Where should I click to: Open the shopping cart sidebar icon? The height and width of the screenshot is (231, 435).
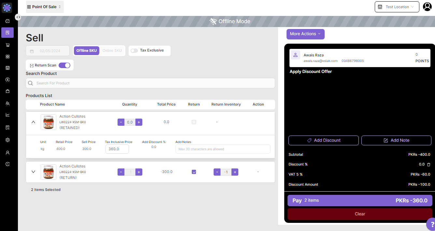tap(7, 45)
